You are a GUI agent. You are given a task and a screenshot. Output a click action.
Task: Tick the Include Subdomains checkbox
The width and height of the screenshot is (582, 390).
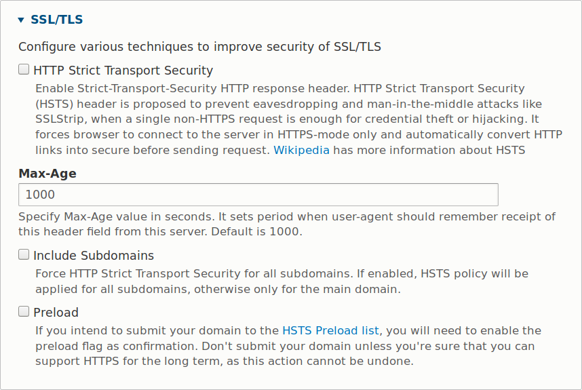(x=24, y=254)
